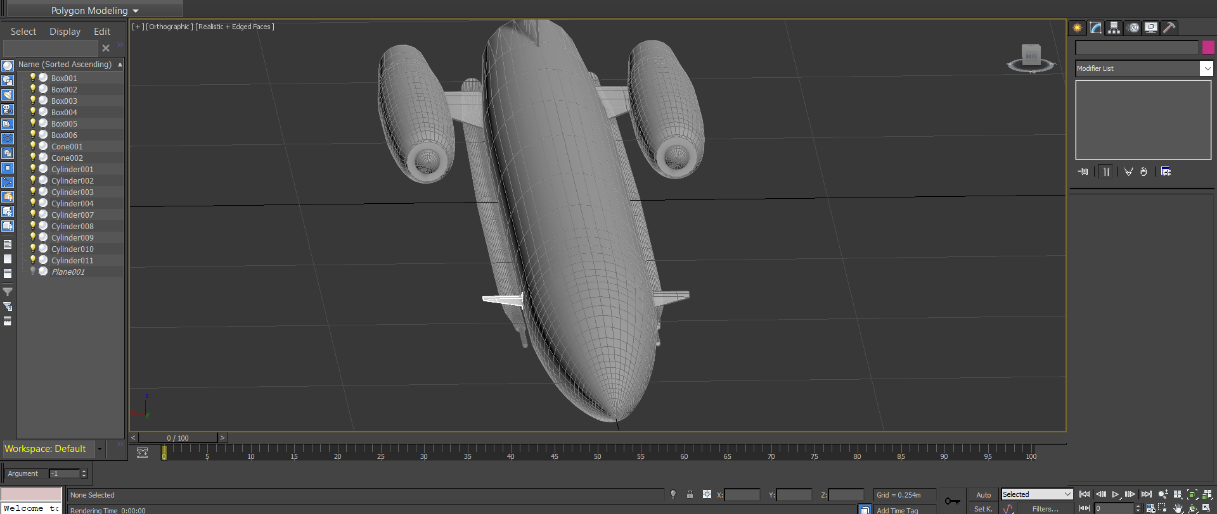The image size is (1217, 514).
Task: Toggle Auto Key mode
Action: click(983, 495)
